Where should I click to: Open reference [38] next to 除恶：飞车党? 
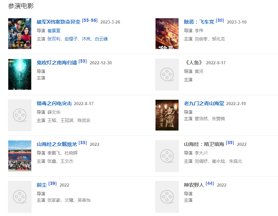220,20
